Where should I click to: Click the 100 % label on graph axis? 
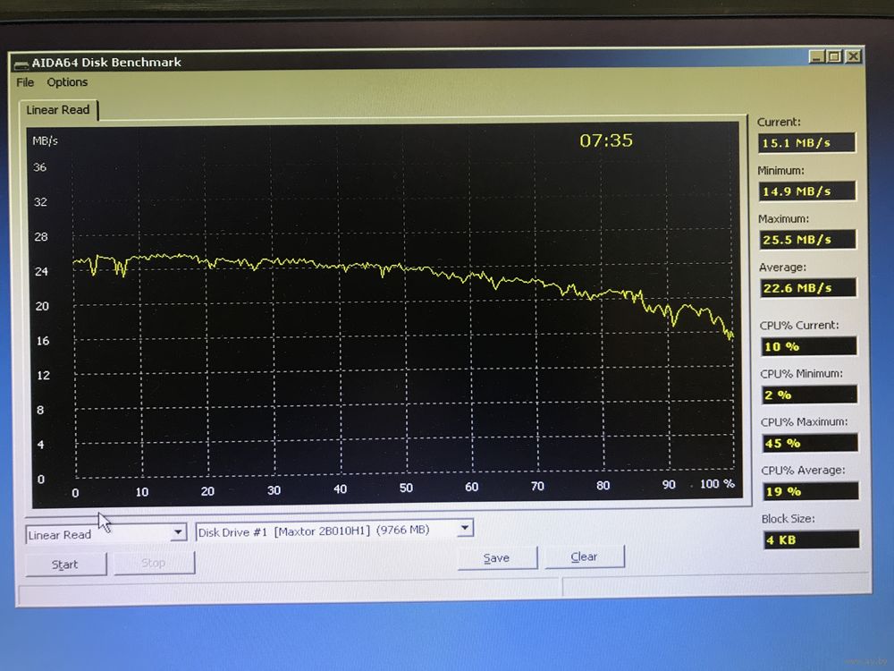[717, 484]
